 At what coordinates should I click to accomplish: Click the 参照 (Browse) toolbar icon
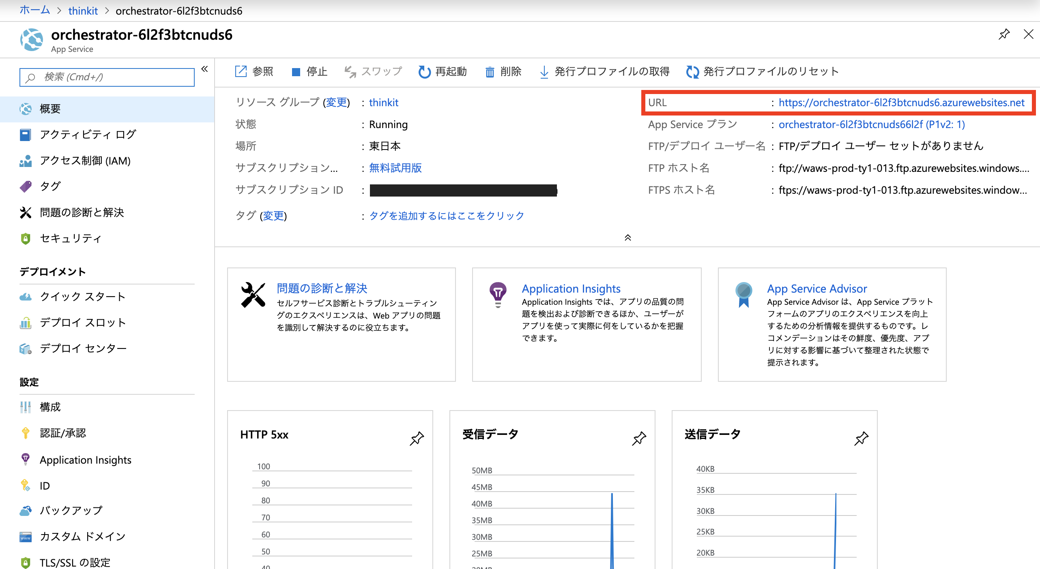[241, 71]
